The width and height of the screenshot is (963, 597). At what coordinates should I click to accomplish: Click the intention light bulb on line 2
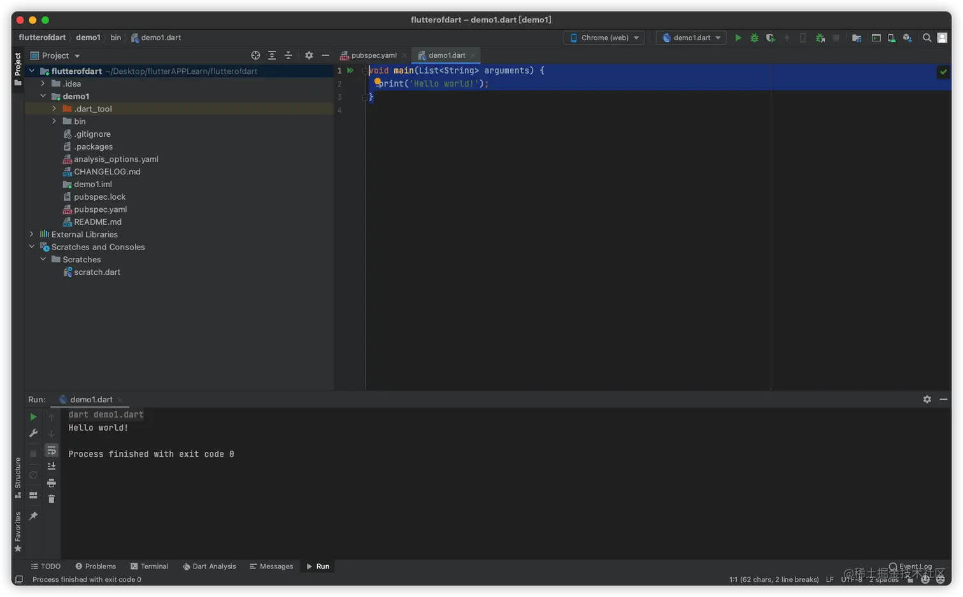tap(378, 82)
